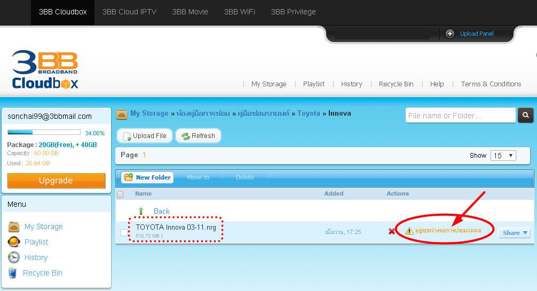Click the History link in the Menu
Image resolution: width=537 pixels, height=291 pixels.
click(36, 257)
